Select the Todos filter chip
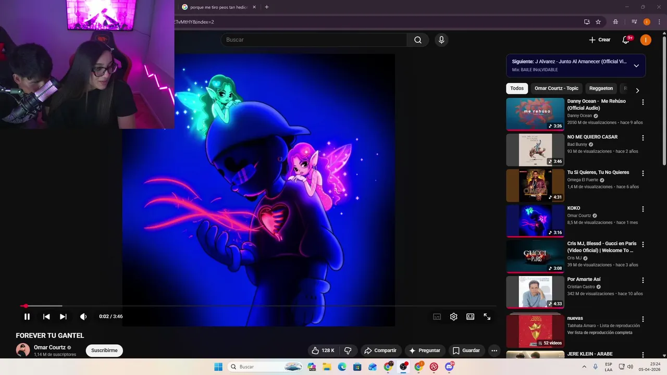Viewport: 667px width, 375px height. click(x=517, y=89)
